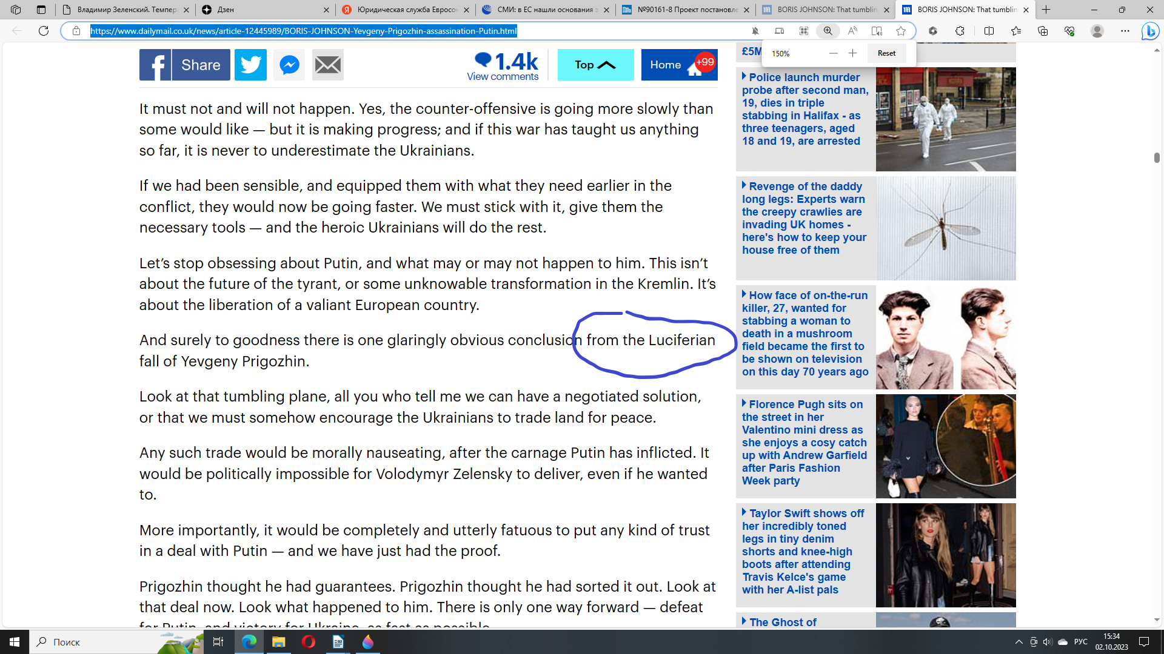Open Task View on taskbar
Image resolution: width=1164 pixels, height=654 pixels.
218,642
